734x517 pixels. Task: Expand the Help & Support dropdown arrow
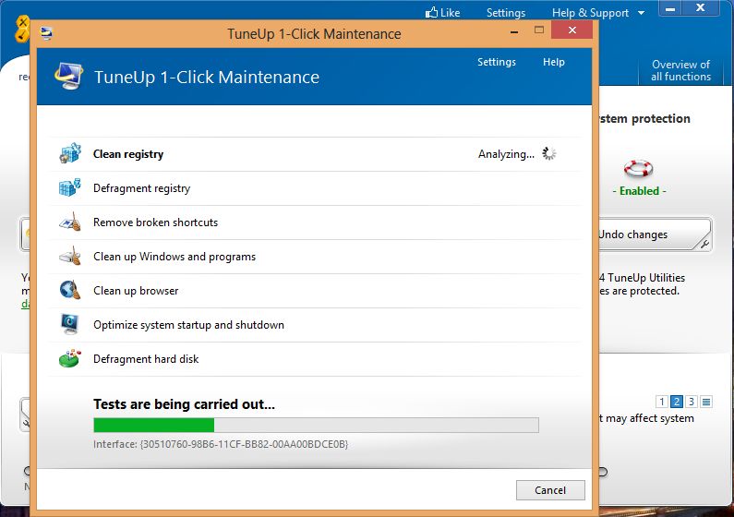[641, 13]
